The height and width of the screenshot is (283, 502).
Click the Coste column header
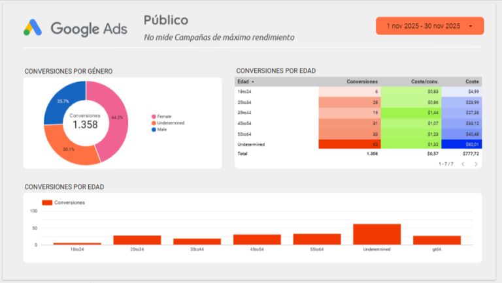point(472,82)
